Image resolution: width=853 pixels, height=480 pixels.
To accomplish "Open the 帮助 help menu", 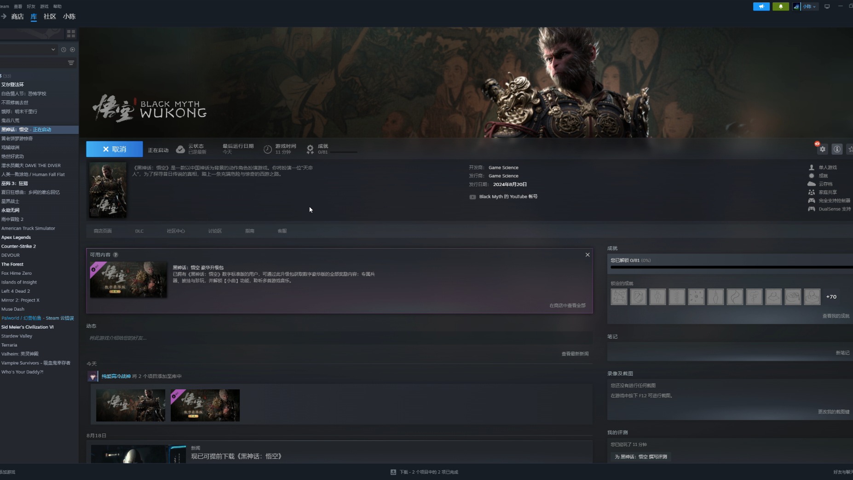I will click(x=57, y=6).
